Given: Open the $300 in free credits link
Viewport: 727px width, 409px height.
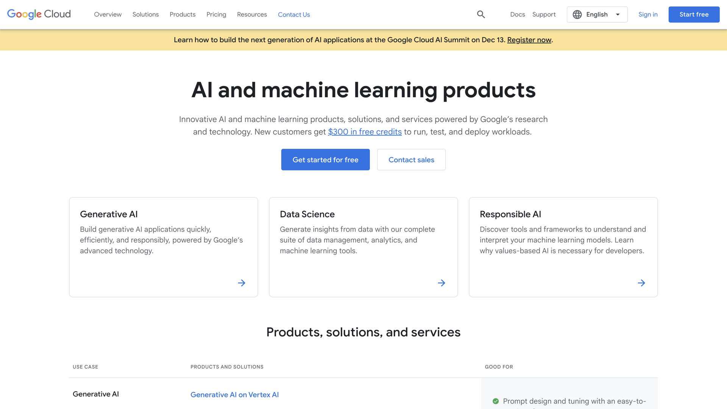Looking at the screenshot, I should (365, 132).
